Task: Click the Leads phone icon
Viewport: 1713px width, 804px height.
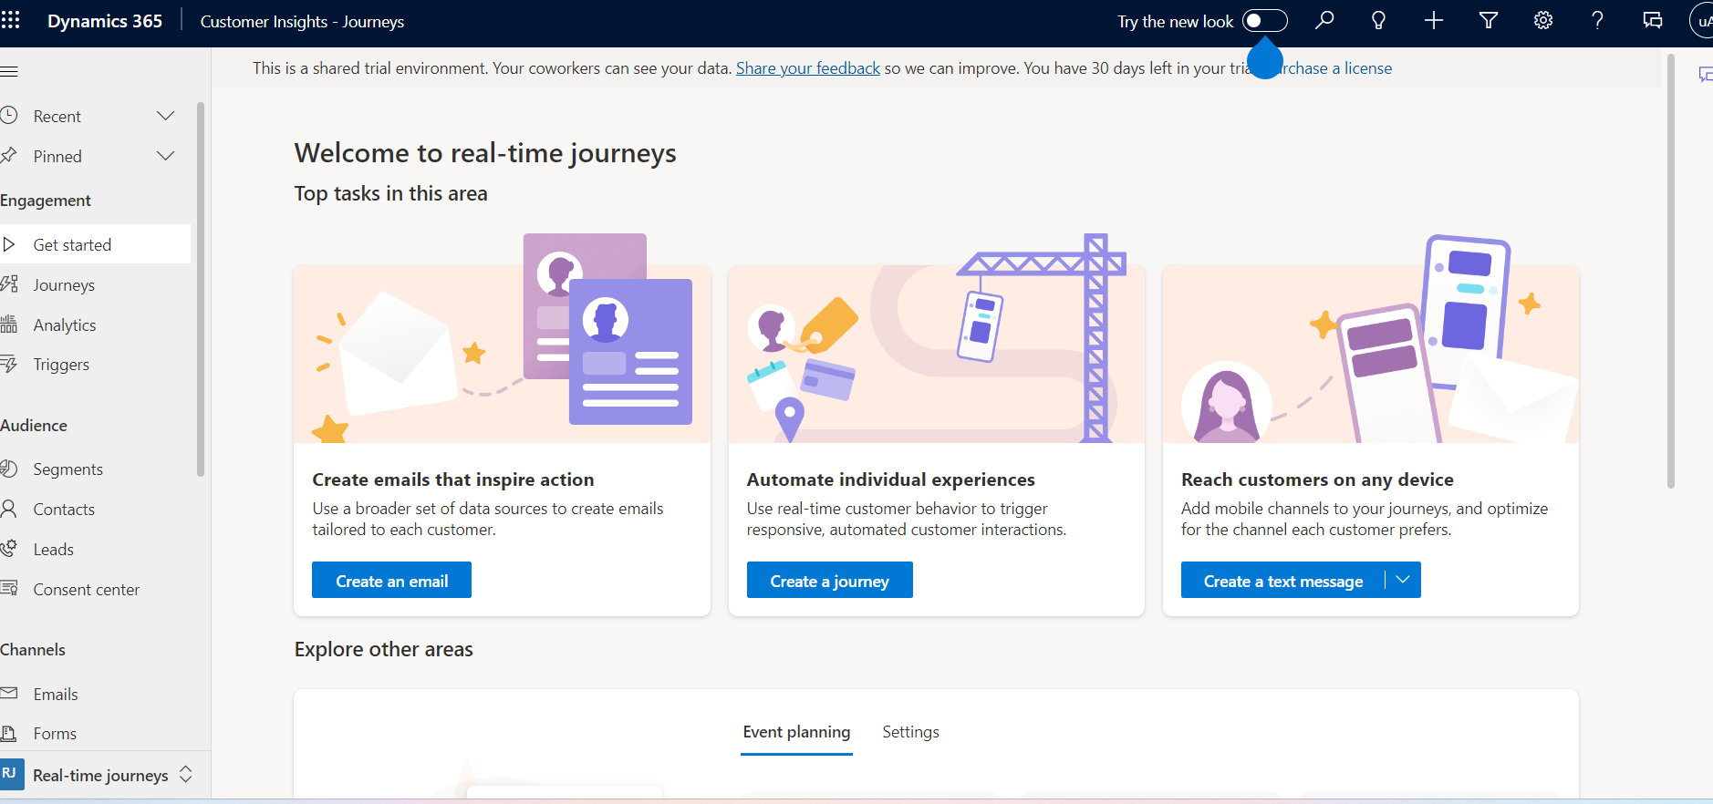Action: (x=9, y=549)
